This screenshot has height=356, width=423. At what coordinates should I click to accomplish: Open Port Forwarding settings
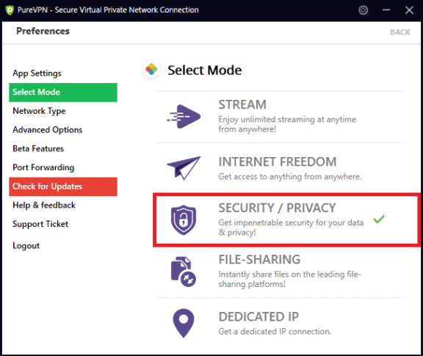click(43, 167)
